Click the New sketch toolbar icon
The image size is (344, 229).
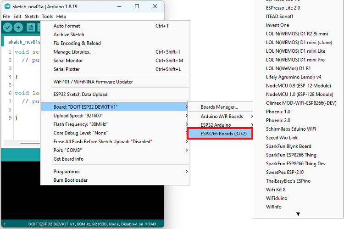coord(30,28)
